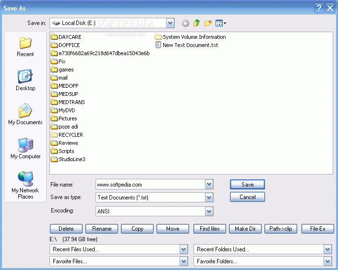Click the File-Ex button
The width and height of the screenshot is (338, 270).
point(318,229)
